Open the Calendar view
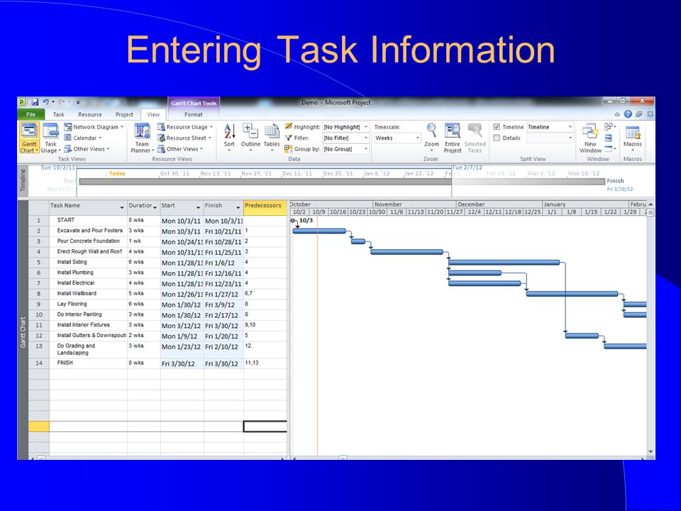 pos(83,138)
